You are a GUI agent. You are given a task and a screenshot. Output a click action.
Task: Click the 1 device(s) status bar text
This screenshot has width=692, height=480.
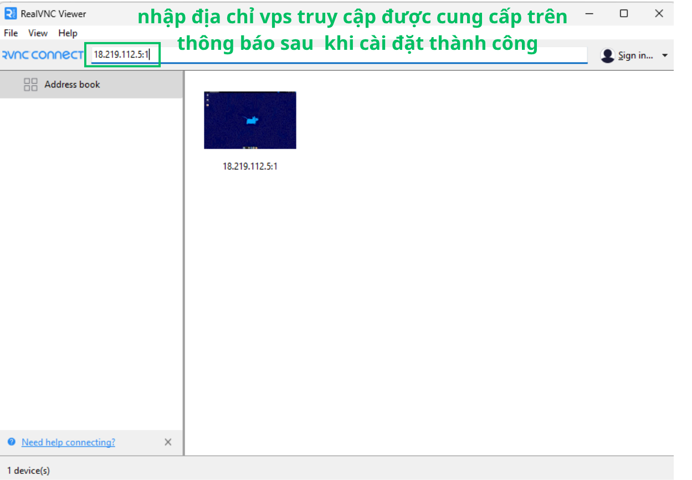tap(28, 471)
